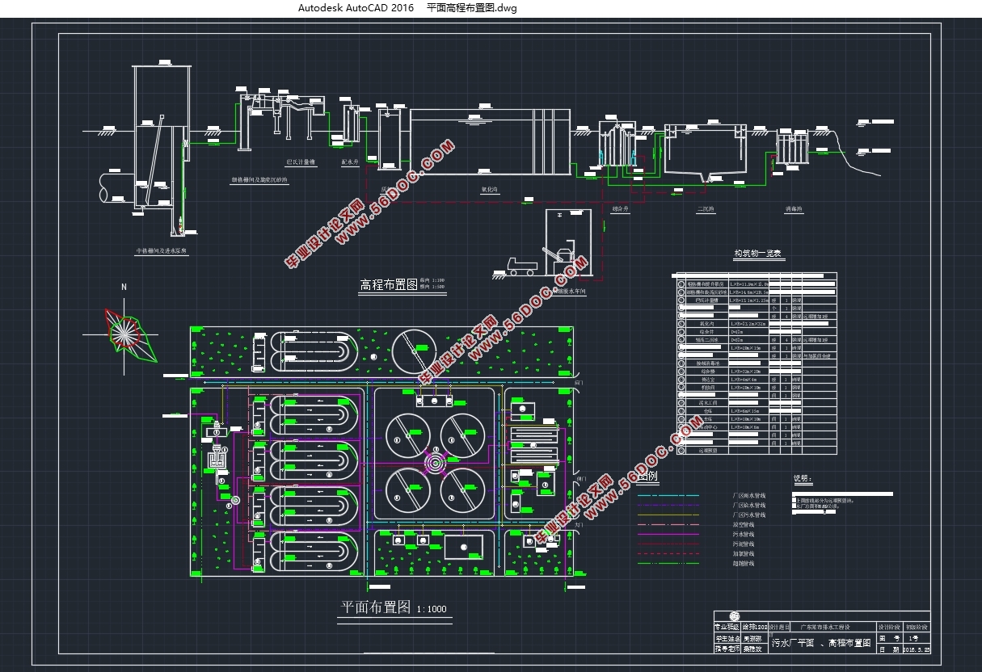The image size is (982, 672).
Task: Select the 超越管线 legend label
Action: [742, 563]
